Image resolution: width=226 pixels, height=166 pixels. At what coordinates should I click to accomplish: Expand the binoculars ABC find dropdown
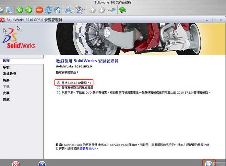[85, 11]
